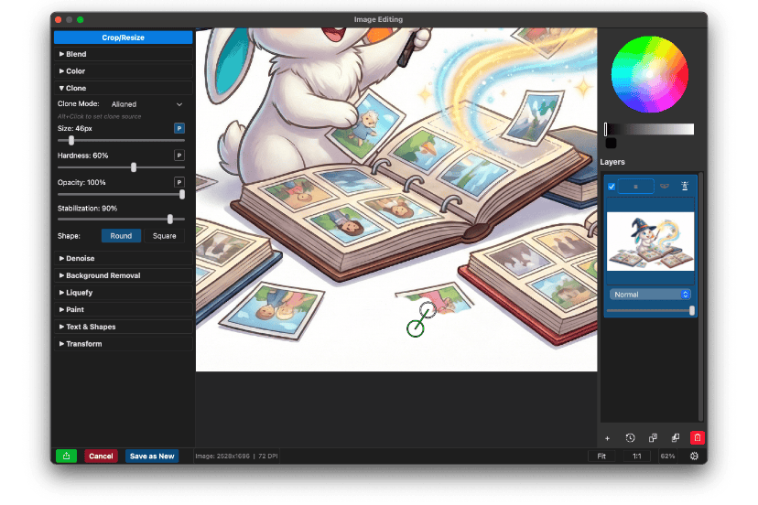Image resolution: width=758 pixels, height=505 pixels.
Task: Pick a color from the color wheel
Action: 649,74
